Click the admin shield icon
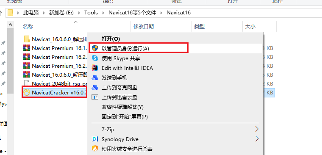 [95, 48]
